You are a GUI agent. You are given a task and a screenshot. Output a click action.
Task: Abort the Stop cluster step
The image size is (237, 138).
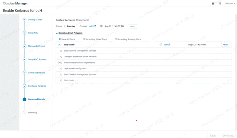pyautogui.click(x=225, y=45)
